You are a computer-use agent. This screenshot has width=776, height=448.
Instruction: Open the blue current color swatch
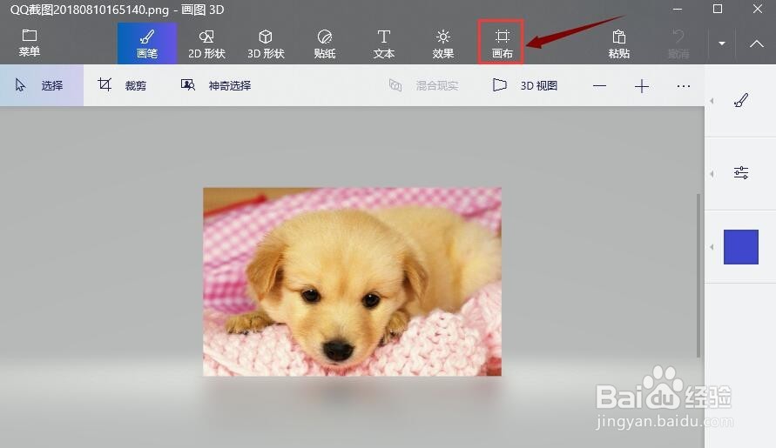pyautogui.click(x=741, y=247)
